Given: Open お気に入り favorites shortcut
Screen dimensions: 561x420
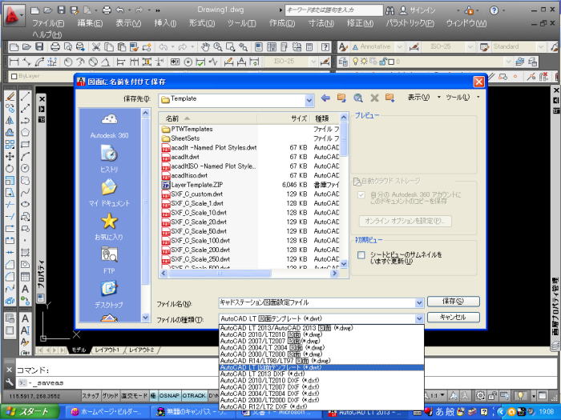Looking at the screenshot, I should click(x=109, y=226).
